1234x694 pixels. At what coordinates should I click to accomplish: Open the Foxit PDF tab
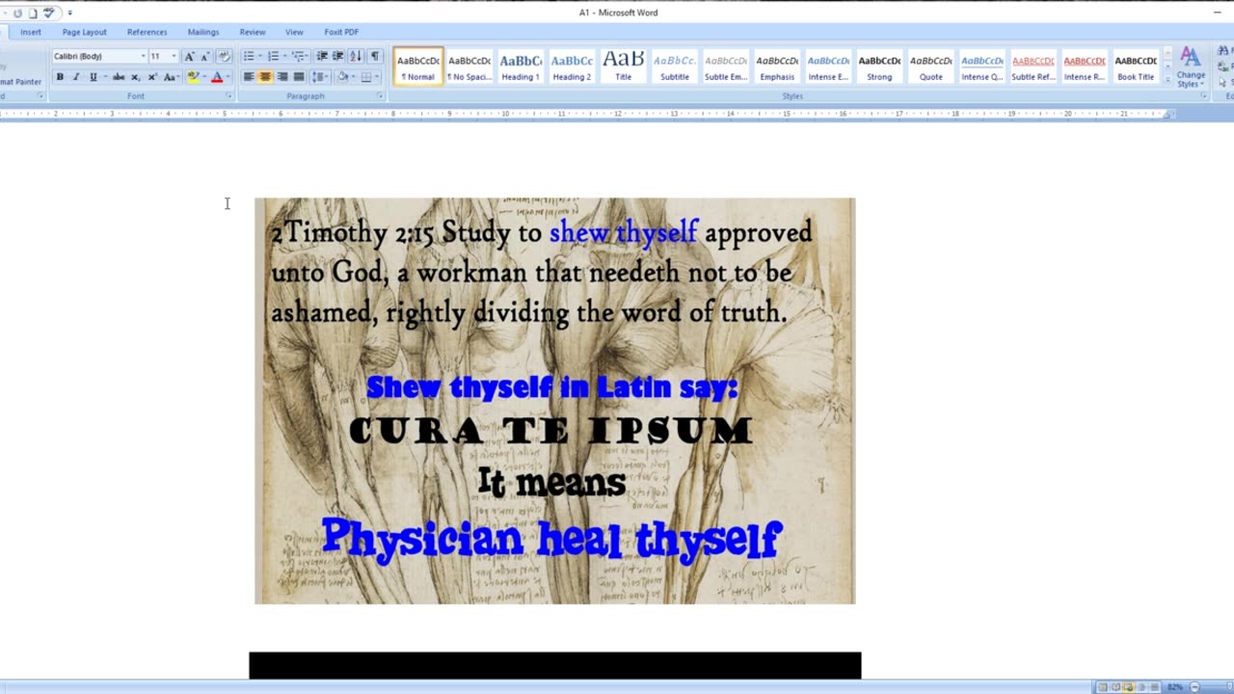(341, 32)
